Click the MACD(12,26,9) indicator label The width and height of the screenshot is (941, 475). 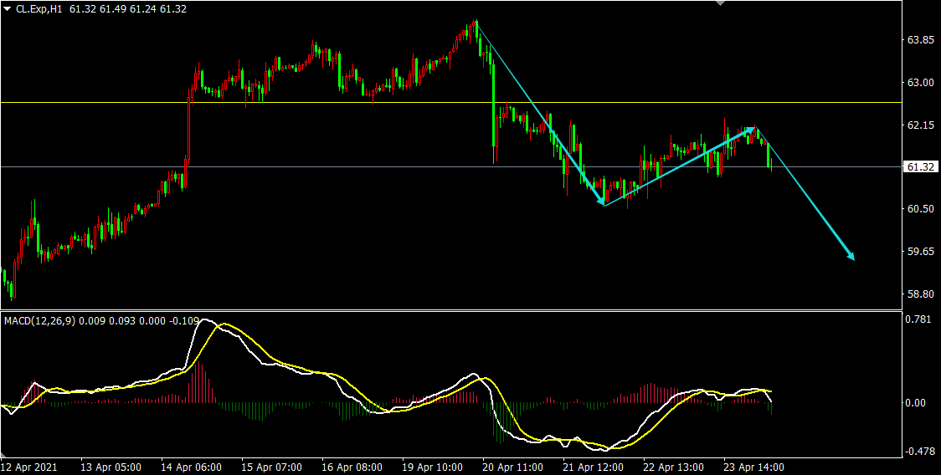point(40,319)
